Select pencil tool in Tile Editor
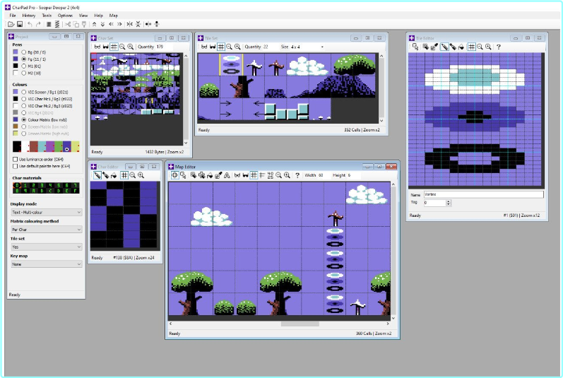This screenshot has height=378, width=563. 444,47
